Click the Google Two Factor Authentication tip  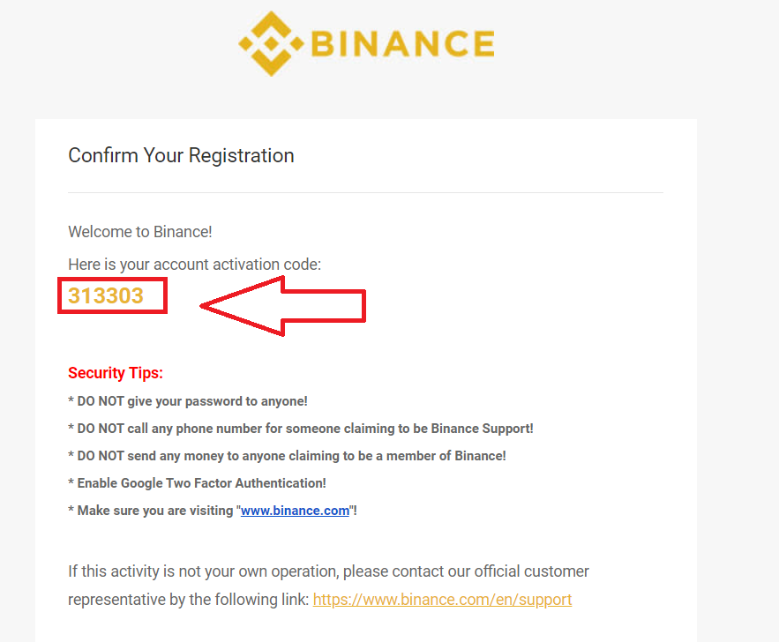pyautogui.click(x=198, y=483)
